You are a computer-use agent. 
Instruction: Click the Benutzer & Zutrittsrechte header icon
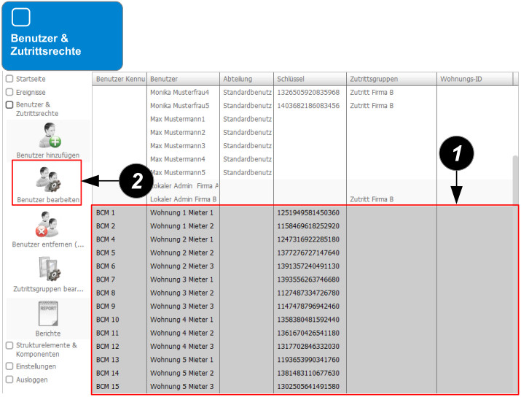22,18
